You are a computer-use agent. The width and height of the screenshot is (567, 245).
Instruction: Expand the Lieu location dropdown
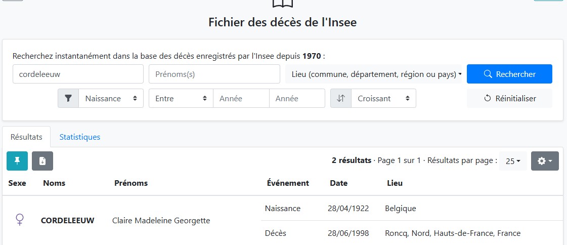pos(376,74)
